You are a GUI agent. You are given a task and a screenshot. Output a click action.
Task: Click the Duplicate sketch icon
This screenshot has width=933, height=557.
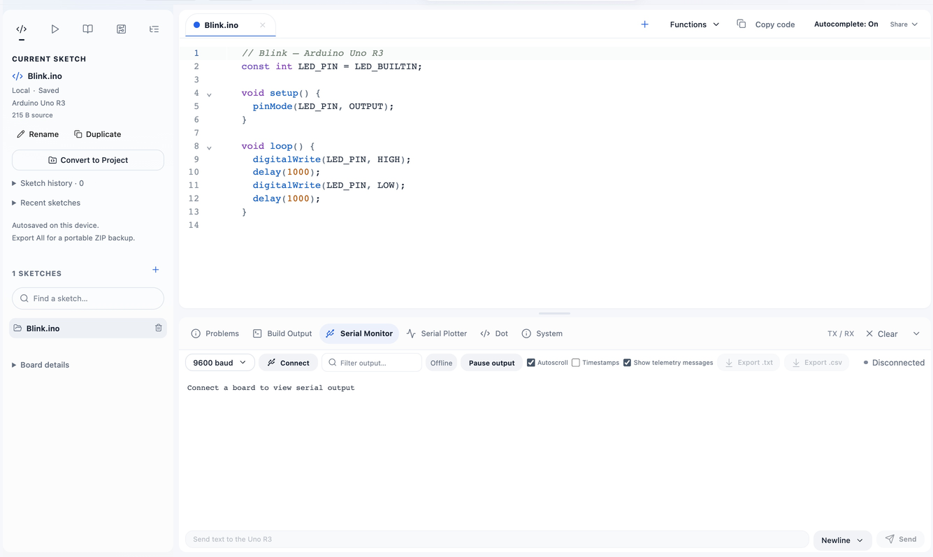tap(78, 134)
